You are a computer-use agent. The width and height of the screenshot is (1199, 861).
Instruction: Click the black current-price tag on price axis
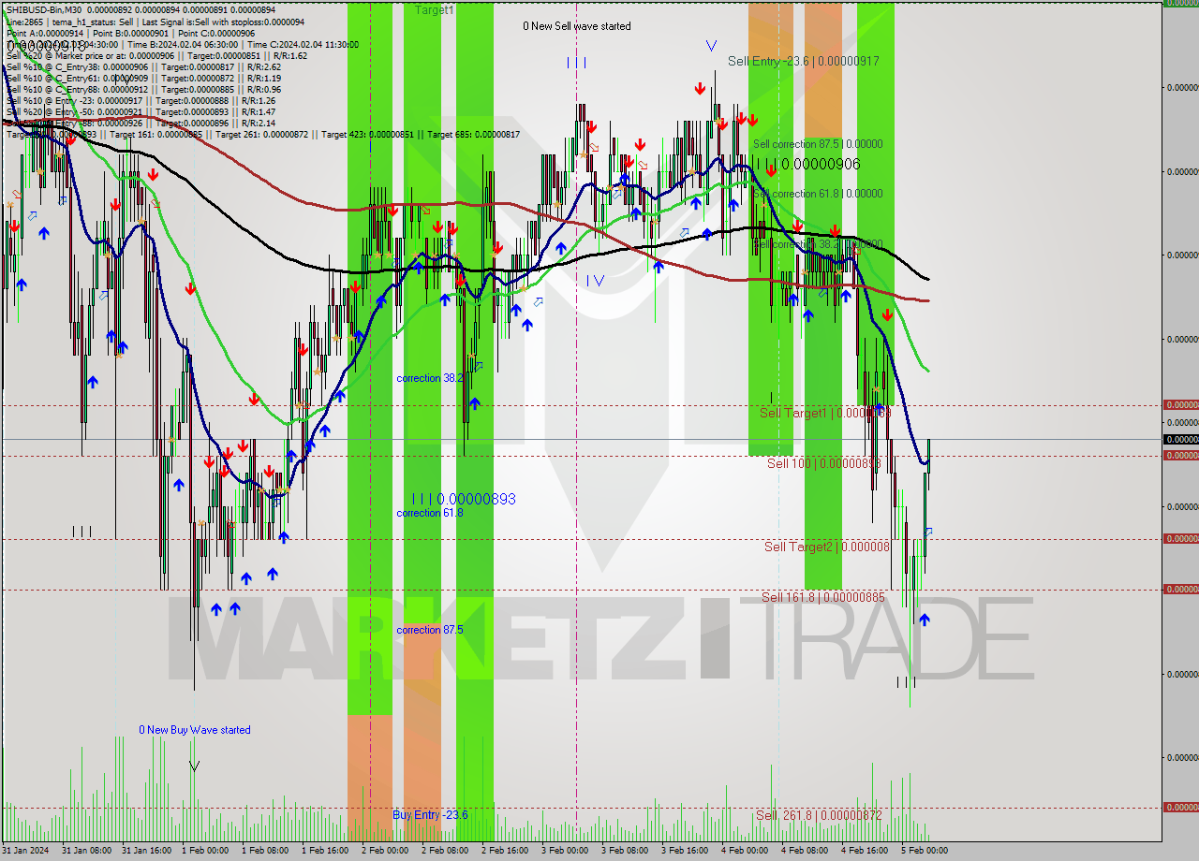1180,439
